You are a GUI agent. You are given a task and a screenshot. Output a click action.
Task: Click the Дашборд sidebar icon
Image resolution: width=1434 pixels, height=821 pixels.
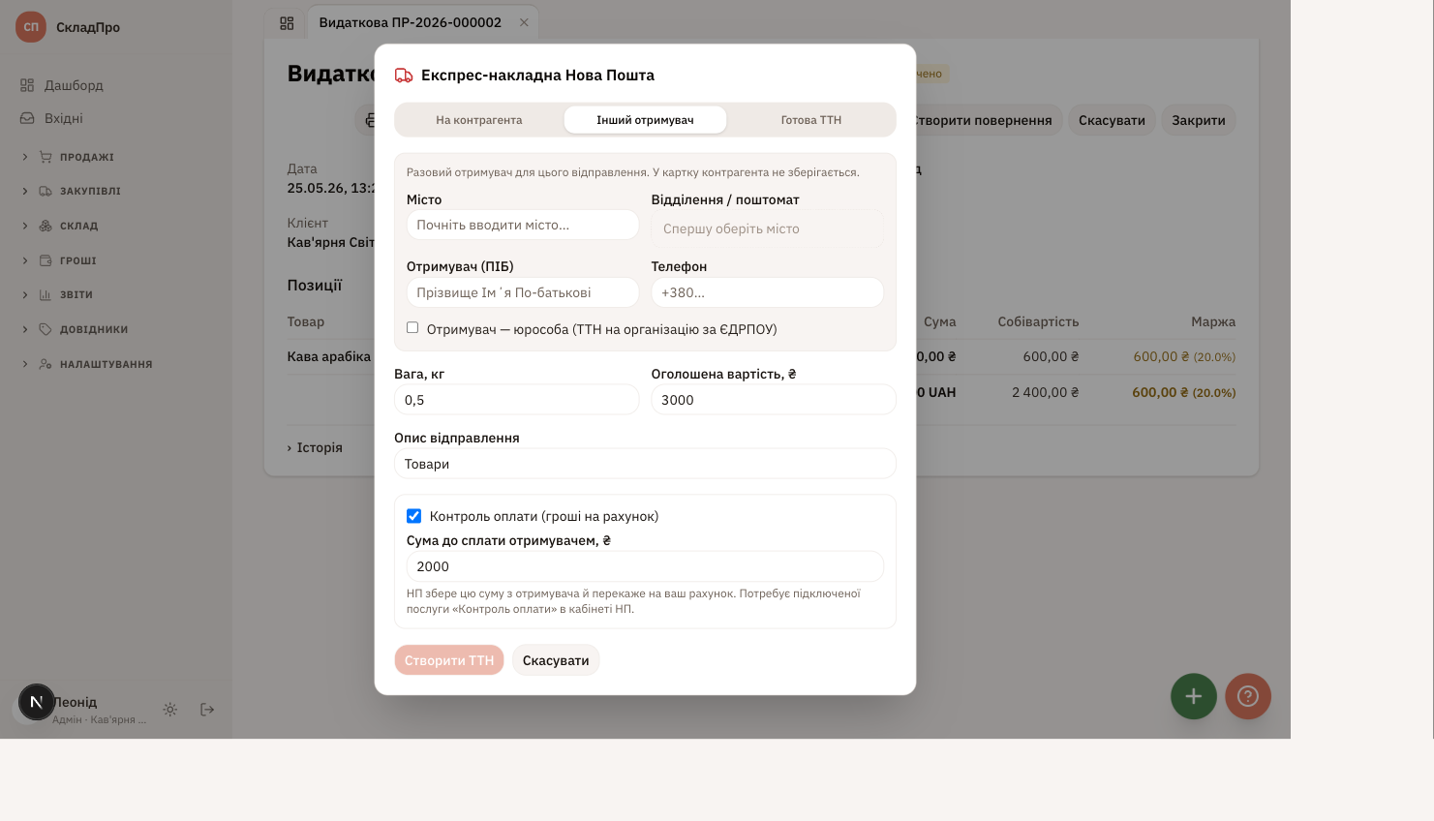point(27,85)
